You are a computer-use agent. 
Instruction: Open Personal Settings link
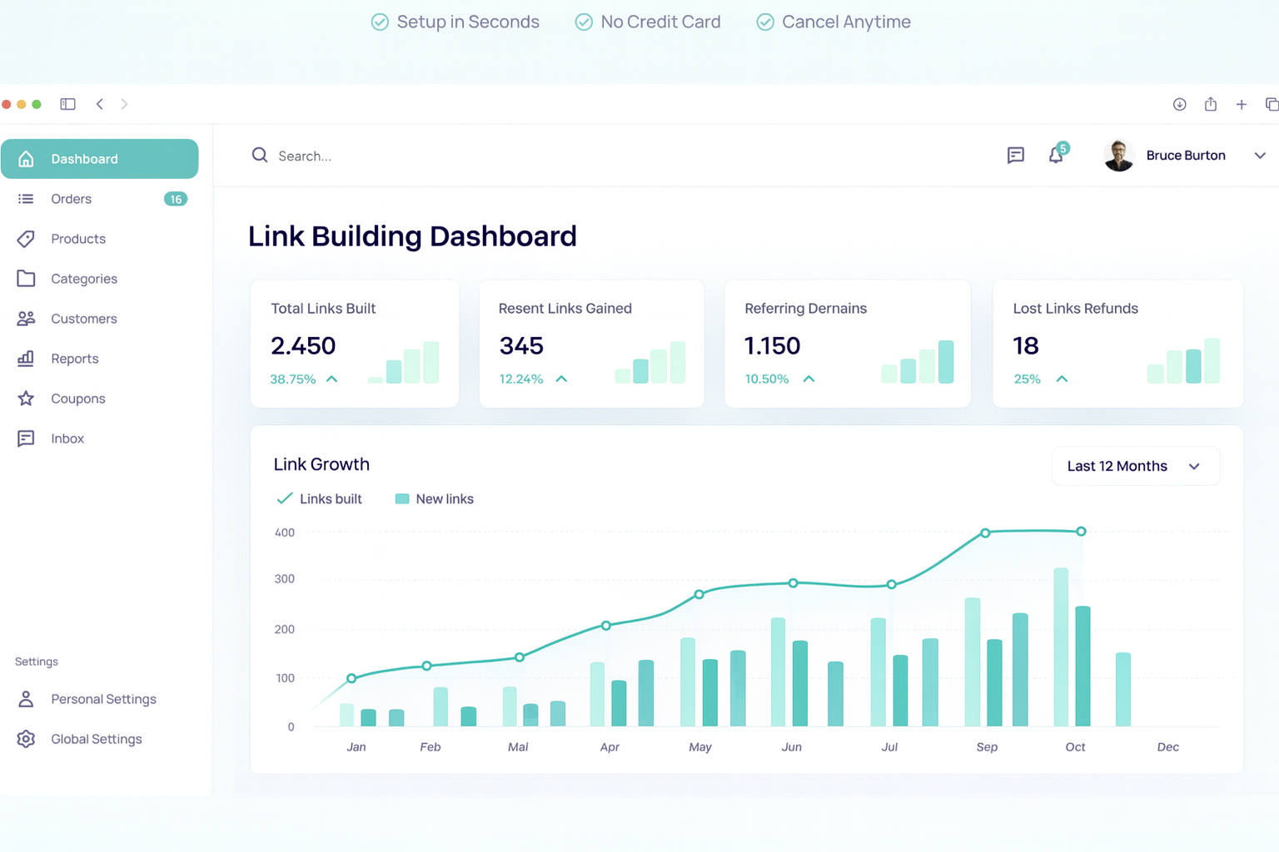point(103,699)
